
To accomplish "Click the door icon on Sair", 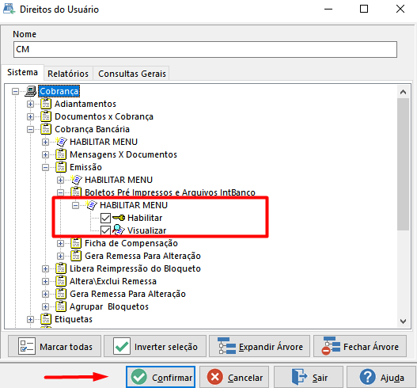I will coord(299,377).
